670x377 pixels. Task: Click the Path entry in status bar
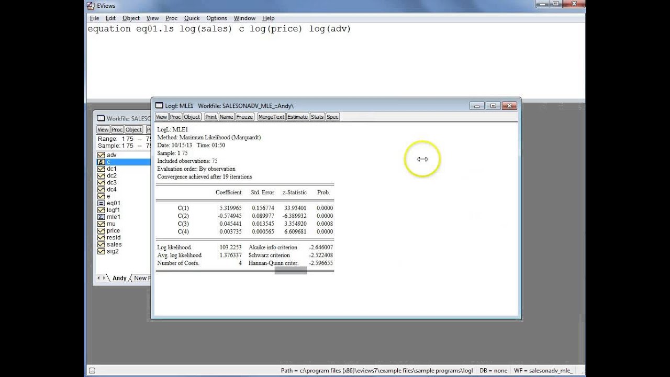(377, 371)
